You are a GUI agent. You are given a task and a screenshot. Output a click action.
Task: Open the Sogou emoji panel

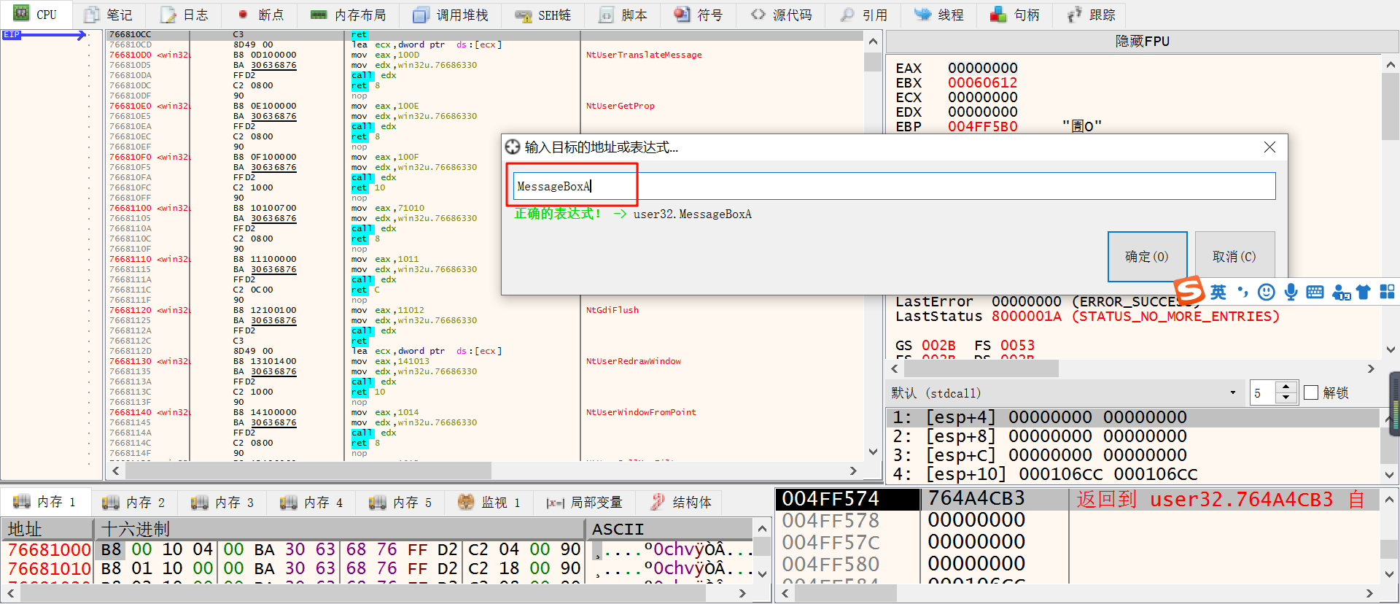tap(1267, 293)
